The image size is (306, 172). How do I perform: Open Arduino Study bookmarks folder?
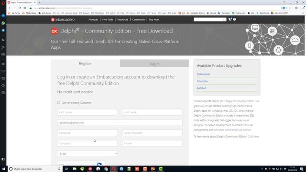pyautogui.click(x=69, y=13)
